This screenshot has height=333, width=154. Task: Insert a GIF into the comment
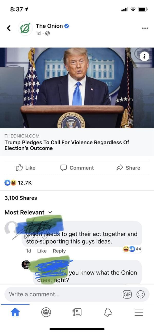tap(128, 294)
